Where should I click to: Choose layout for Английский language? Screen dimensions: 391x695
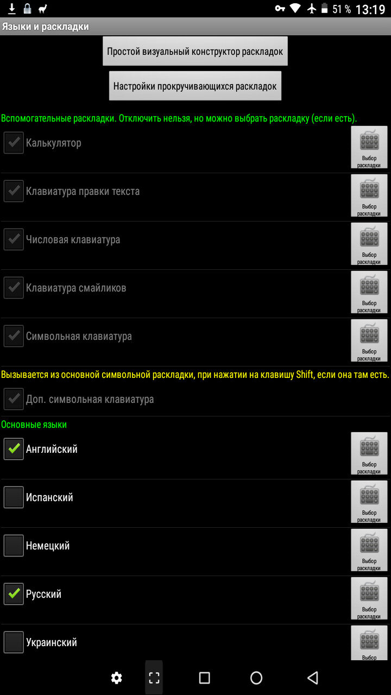[369, 454]
